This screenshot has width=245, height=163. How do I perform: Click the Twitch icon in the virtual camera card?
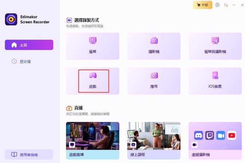pyautogui.click(x=210, y=135)
